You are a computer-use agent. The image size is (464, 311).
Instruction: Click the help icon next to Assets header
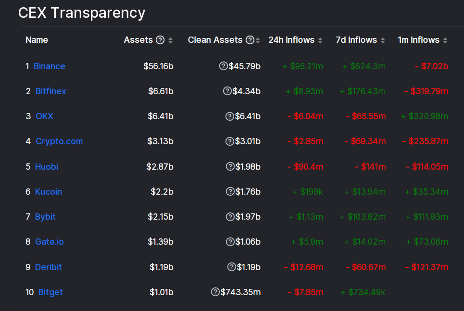pos(160,40)
